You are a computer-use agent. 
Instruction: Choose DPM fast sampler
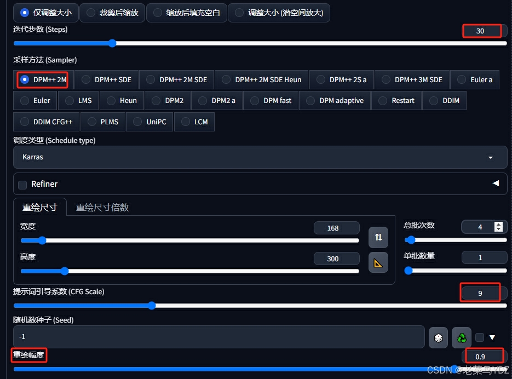coord(271,101)
